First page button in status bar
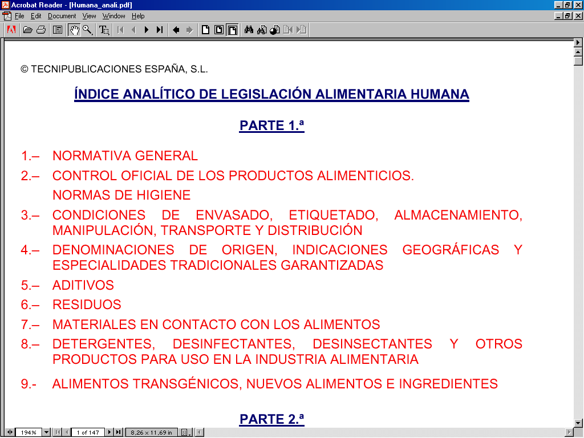This screenshot has height=438, width=584. (x=58, y=432)
